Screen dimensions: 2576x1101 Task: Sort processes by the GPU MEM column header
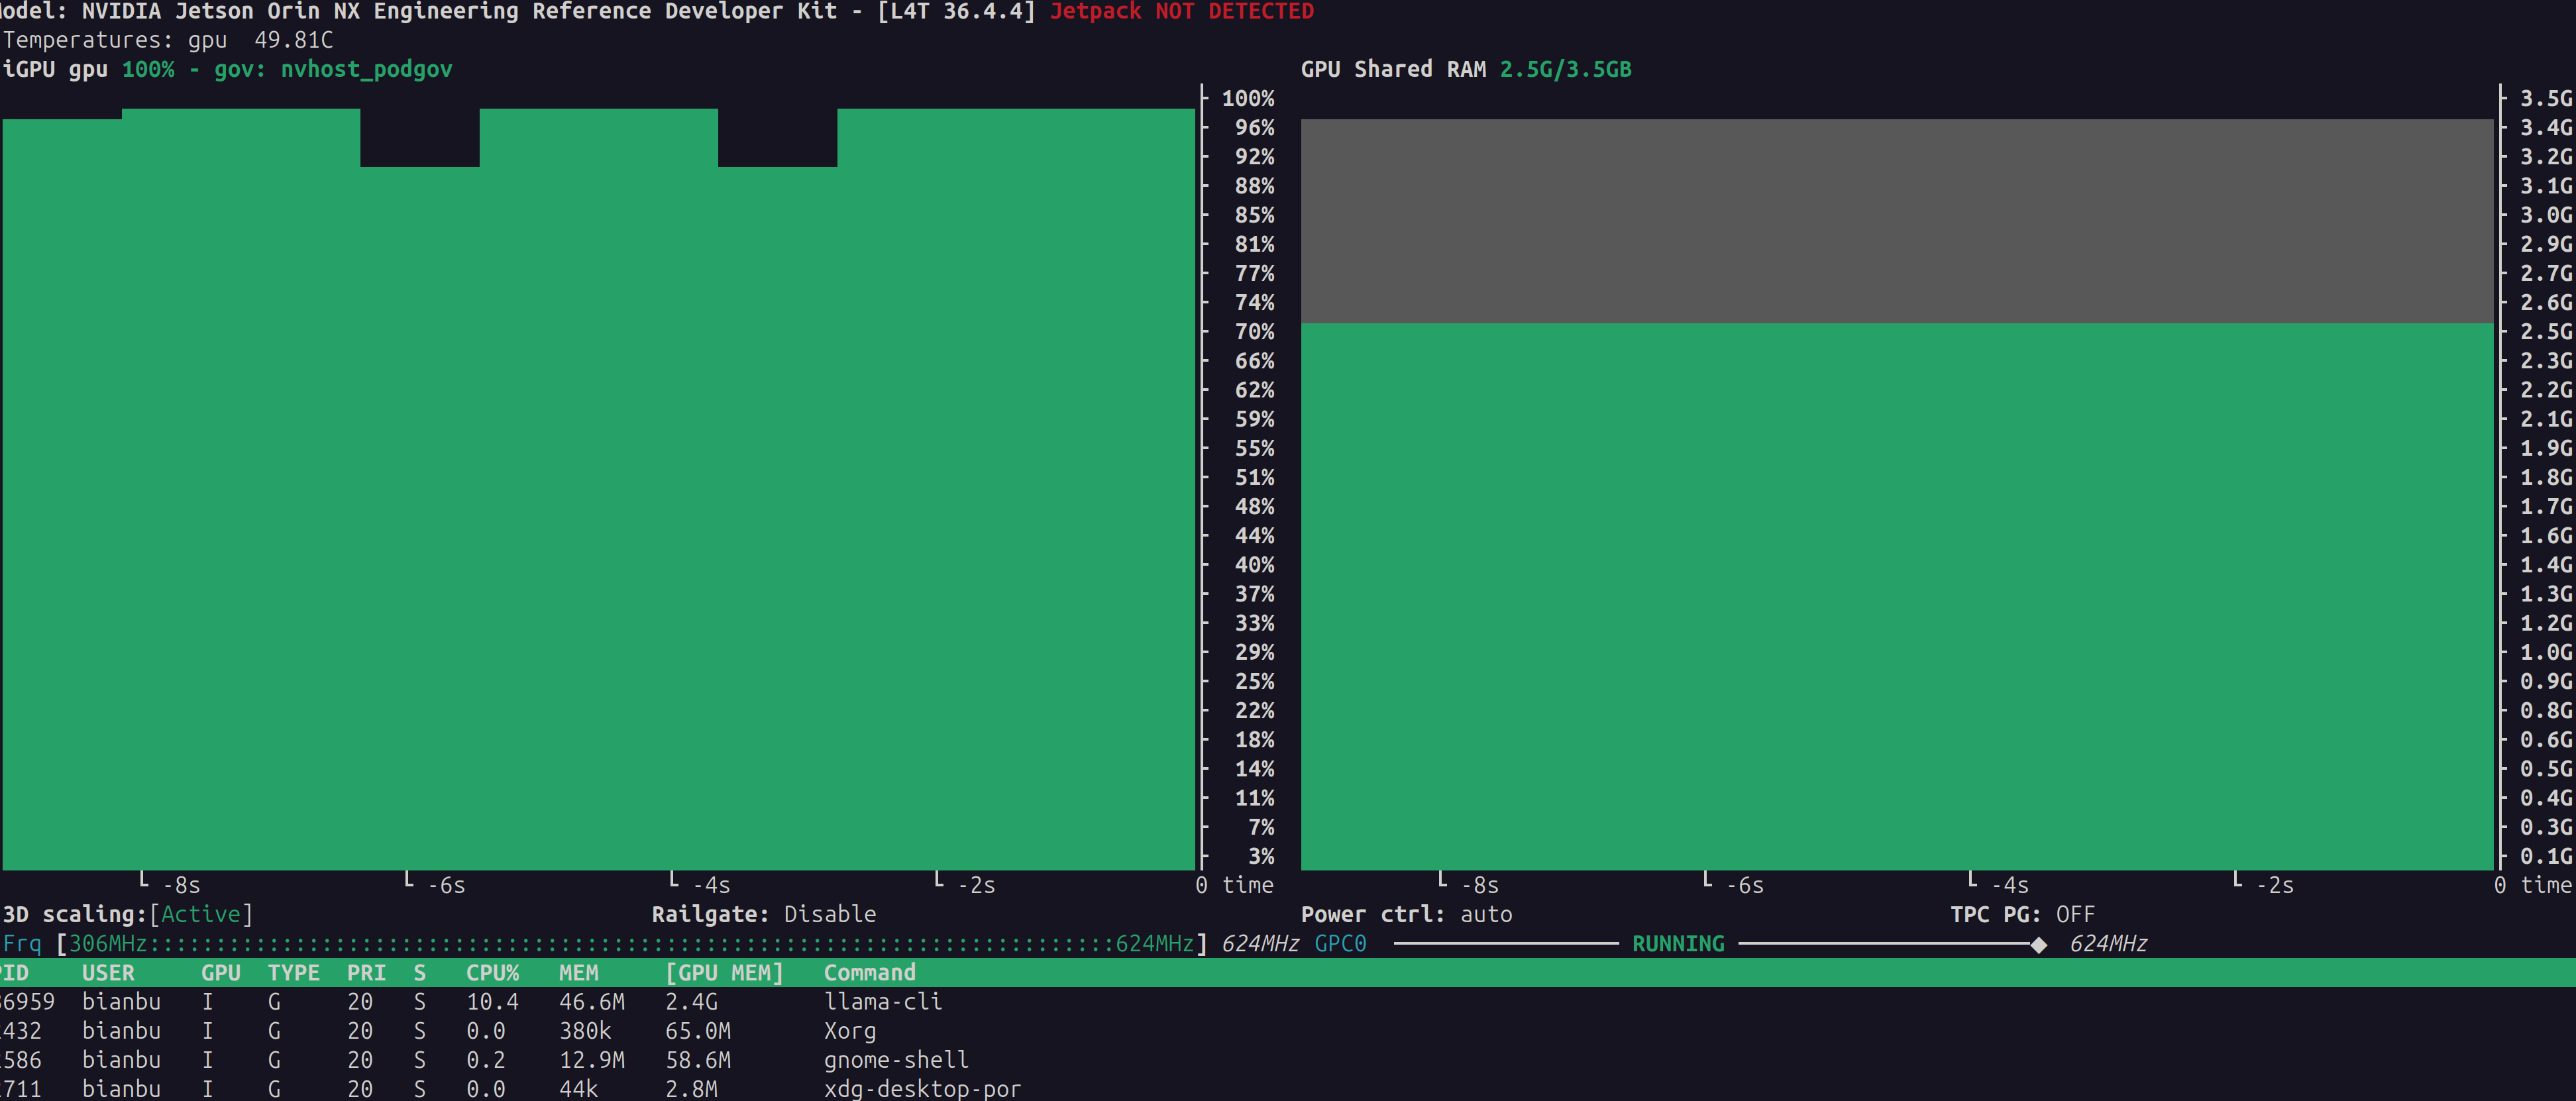pyautogui.click(x=724, y=973)
